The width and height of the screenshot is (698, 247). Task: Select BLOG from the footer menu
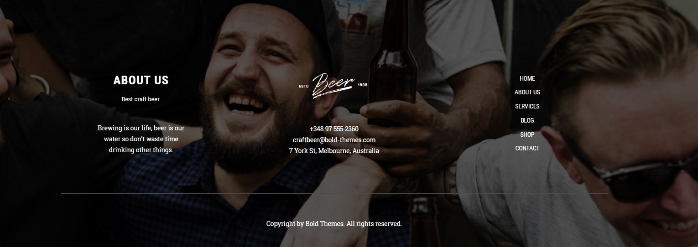click(x=527, y=120)
